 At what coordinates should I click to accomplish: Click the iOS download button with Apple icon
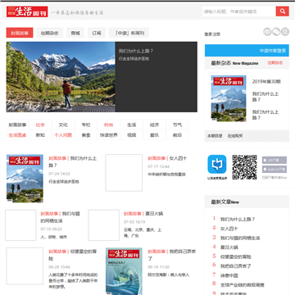[x=275, y=160]
